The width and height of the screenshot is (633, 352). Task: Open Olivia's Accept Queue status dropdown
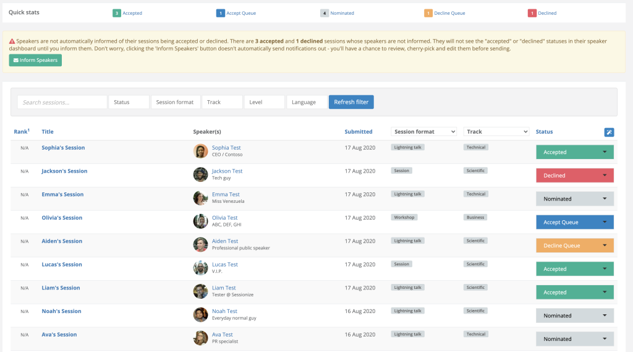tap(574, 223)
